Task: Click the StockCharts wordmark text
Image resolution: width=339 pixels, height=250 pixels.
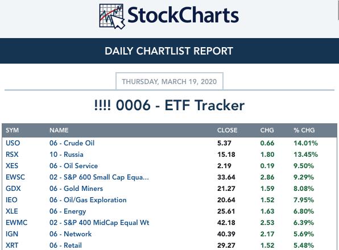Action: point(183,15)
